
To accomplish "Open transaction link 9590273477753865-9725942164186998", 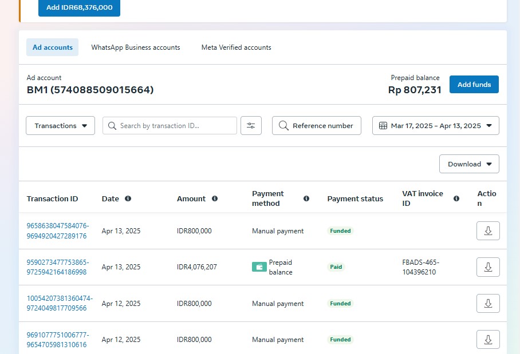I will (57, 267).
